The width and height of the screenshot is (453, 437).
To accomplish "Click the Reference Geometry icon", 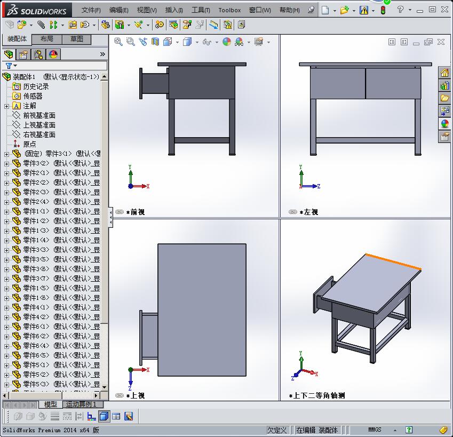I will 139,25.
